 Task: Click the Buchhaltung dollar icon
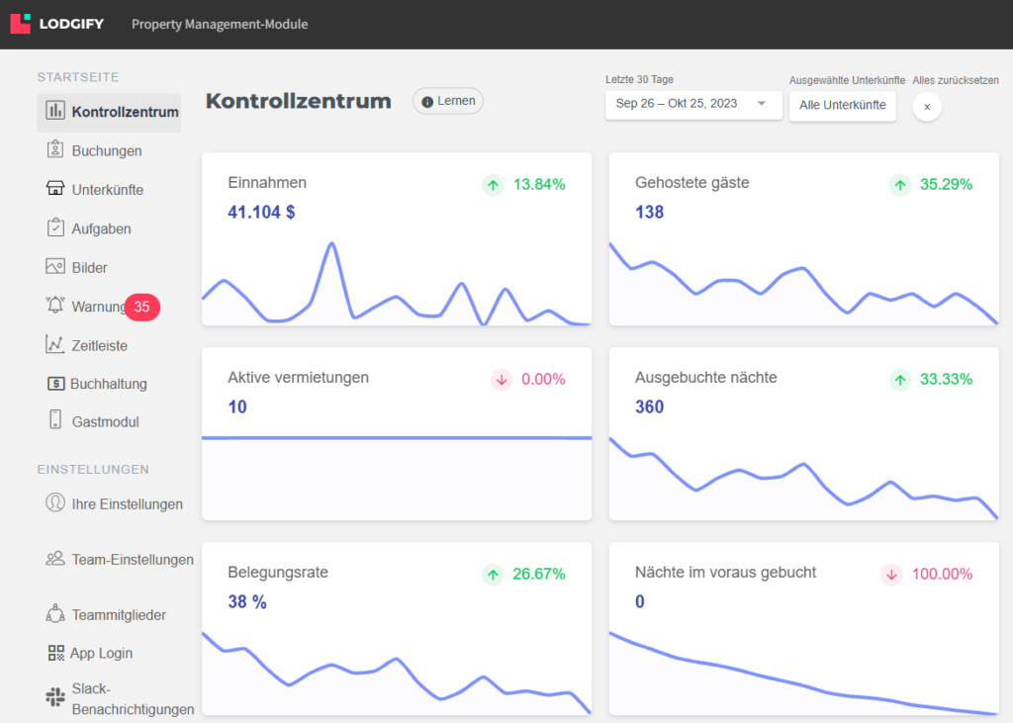pos(55,383)
